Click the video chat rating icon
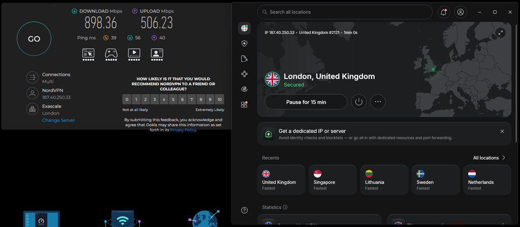Image resolution: width=520 pixels, height=227 pixels. (x=157, y=55)
